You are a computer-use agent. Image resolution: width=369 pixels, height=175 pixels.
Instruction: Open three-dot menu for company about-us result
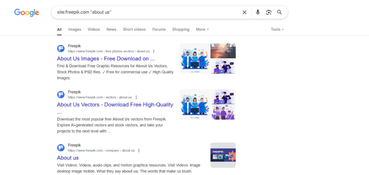click(139, 151)
